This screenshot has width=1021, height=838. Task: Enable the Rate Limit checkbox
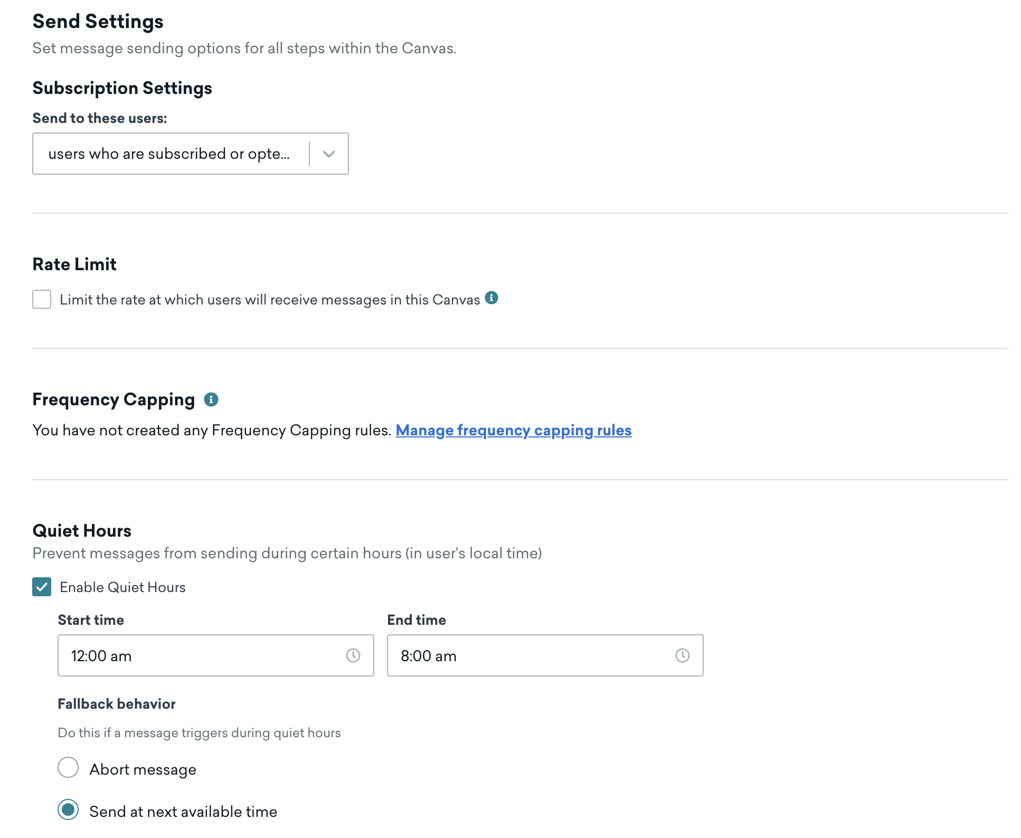(42, 299)
